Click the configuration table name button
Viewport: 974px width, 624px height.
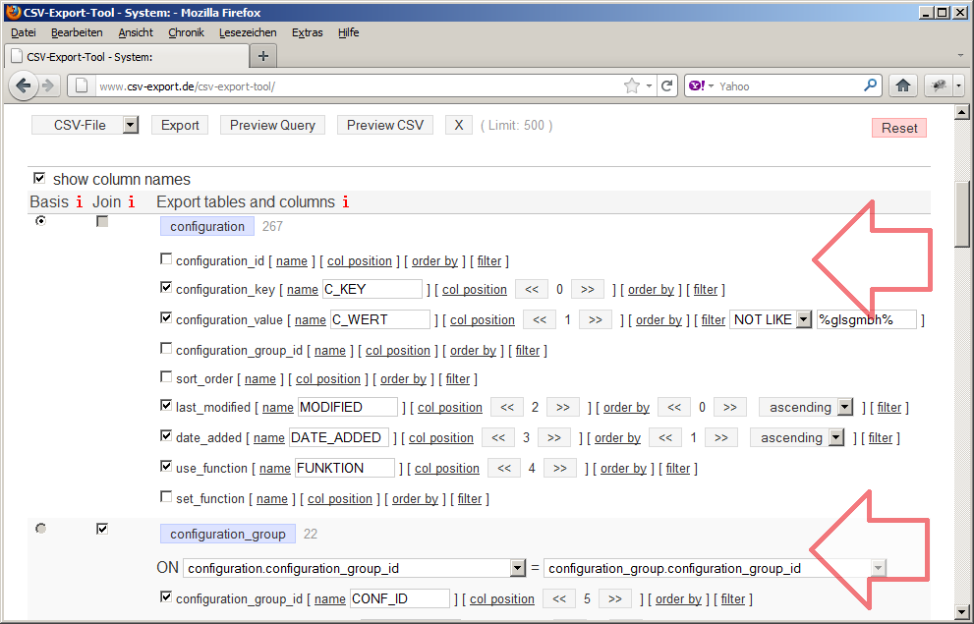tap(207, 226)
